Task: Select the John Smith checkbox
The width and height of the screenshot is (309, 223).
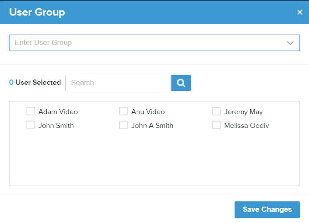Action: point(31,125)
